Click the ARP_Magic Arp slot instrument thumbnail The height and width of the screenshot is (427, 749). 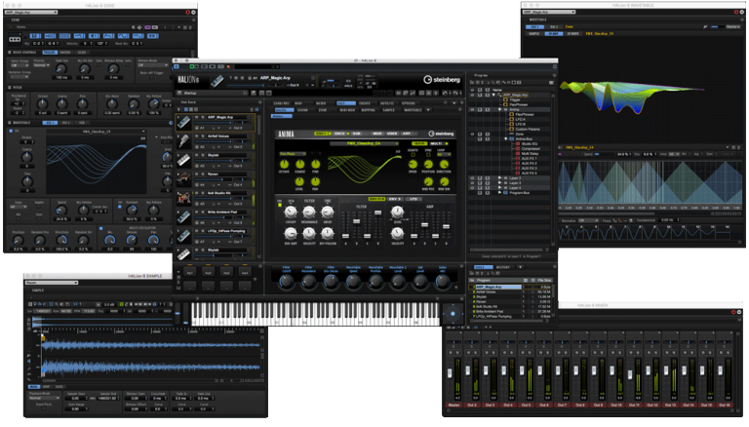click(184, 123)
